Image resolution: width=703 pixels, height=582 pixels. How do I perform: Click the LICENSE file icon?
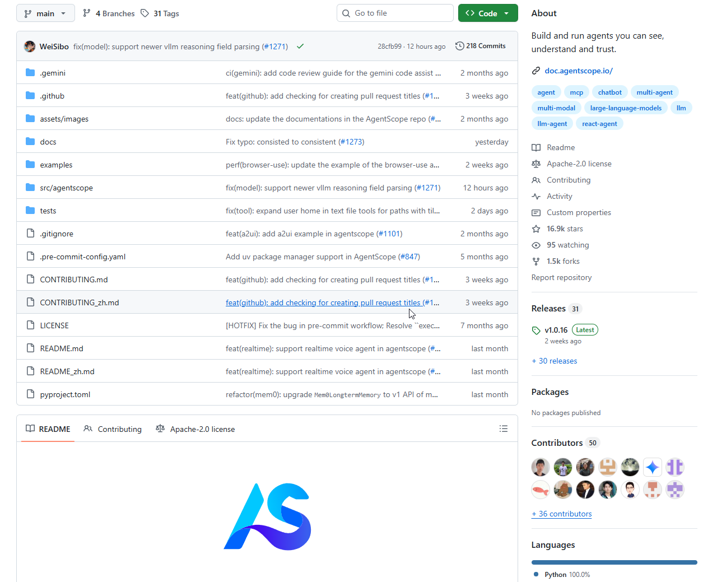click(x=30, y=325)
